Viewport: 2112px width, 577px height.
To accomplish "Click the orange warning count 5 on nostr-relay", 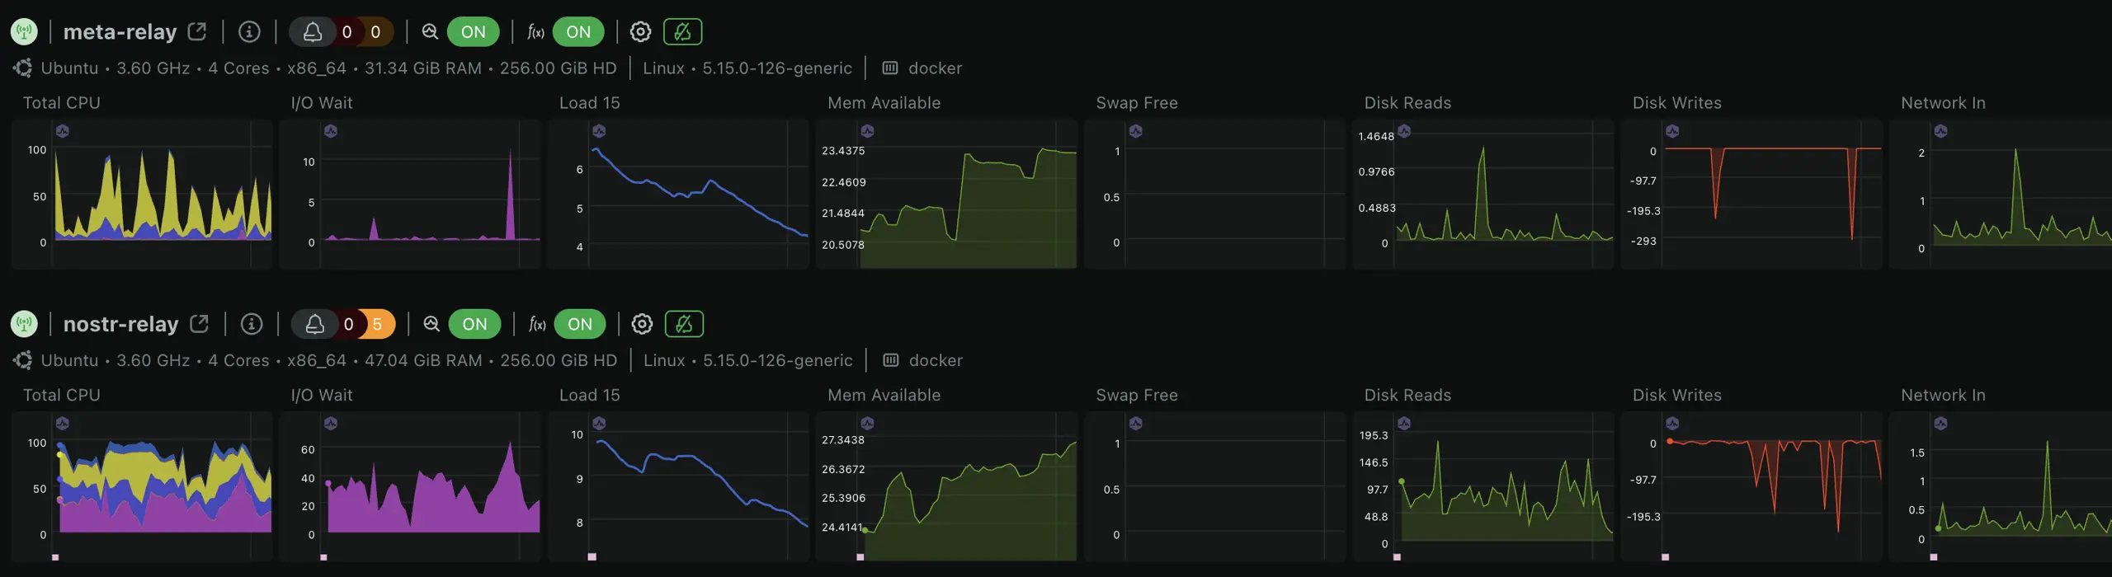I will click(377, 324).
